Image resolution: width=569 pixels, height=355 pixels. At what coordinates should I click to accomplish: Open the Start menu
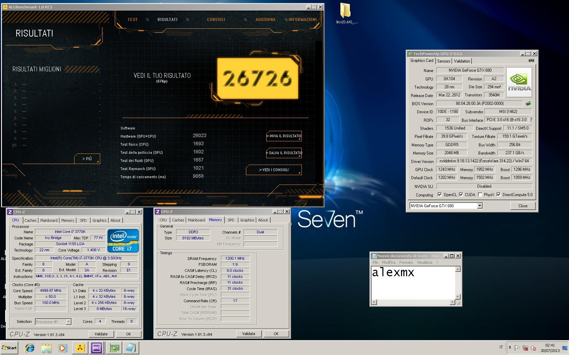click(x=9, y=348)
